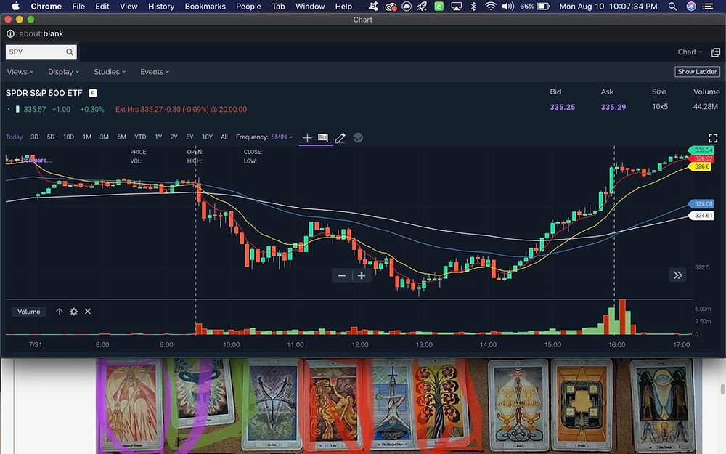The width and height of the screenshot is (726, 454).
Task: Select the All time range
Action: point(224,137)
